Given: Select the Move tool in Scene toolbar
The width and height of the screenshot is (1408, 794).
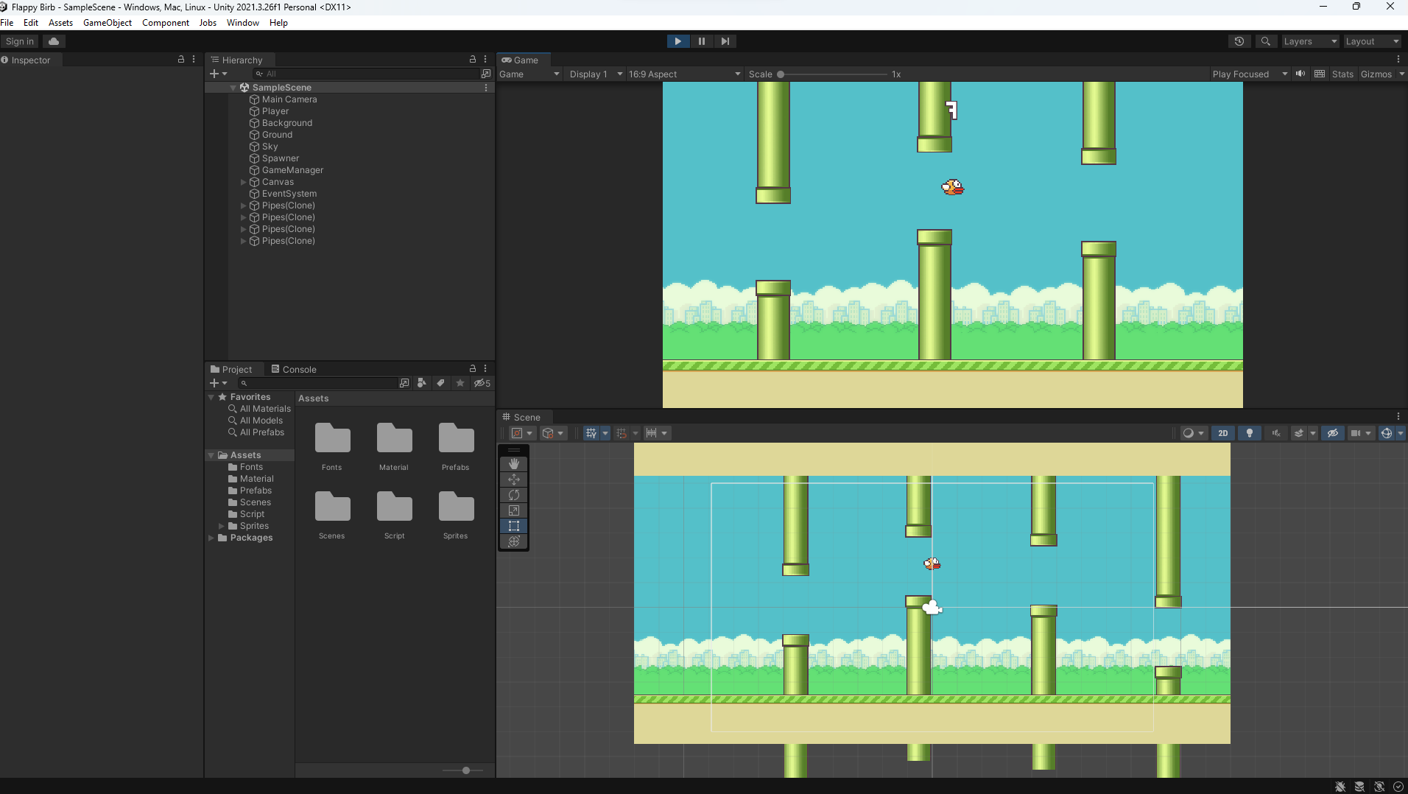Looking at the screenshot, I should (x=514, y=479).
